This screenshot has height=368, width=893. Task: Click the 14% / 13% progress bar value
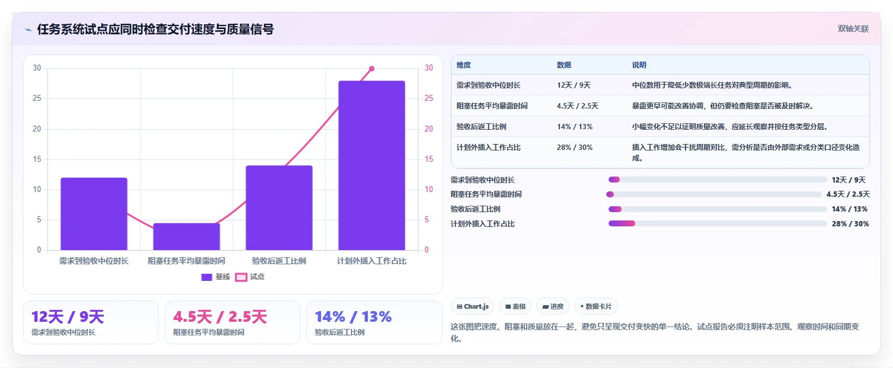[850, 209]
